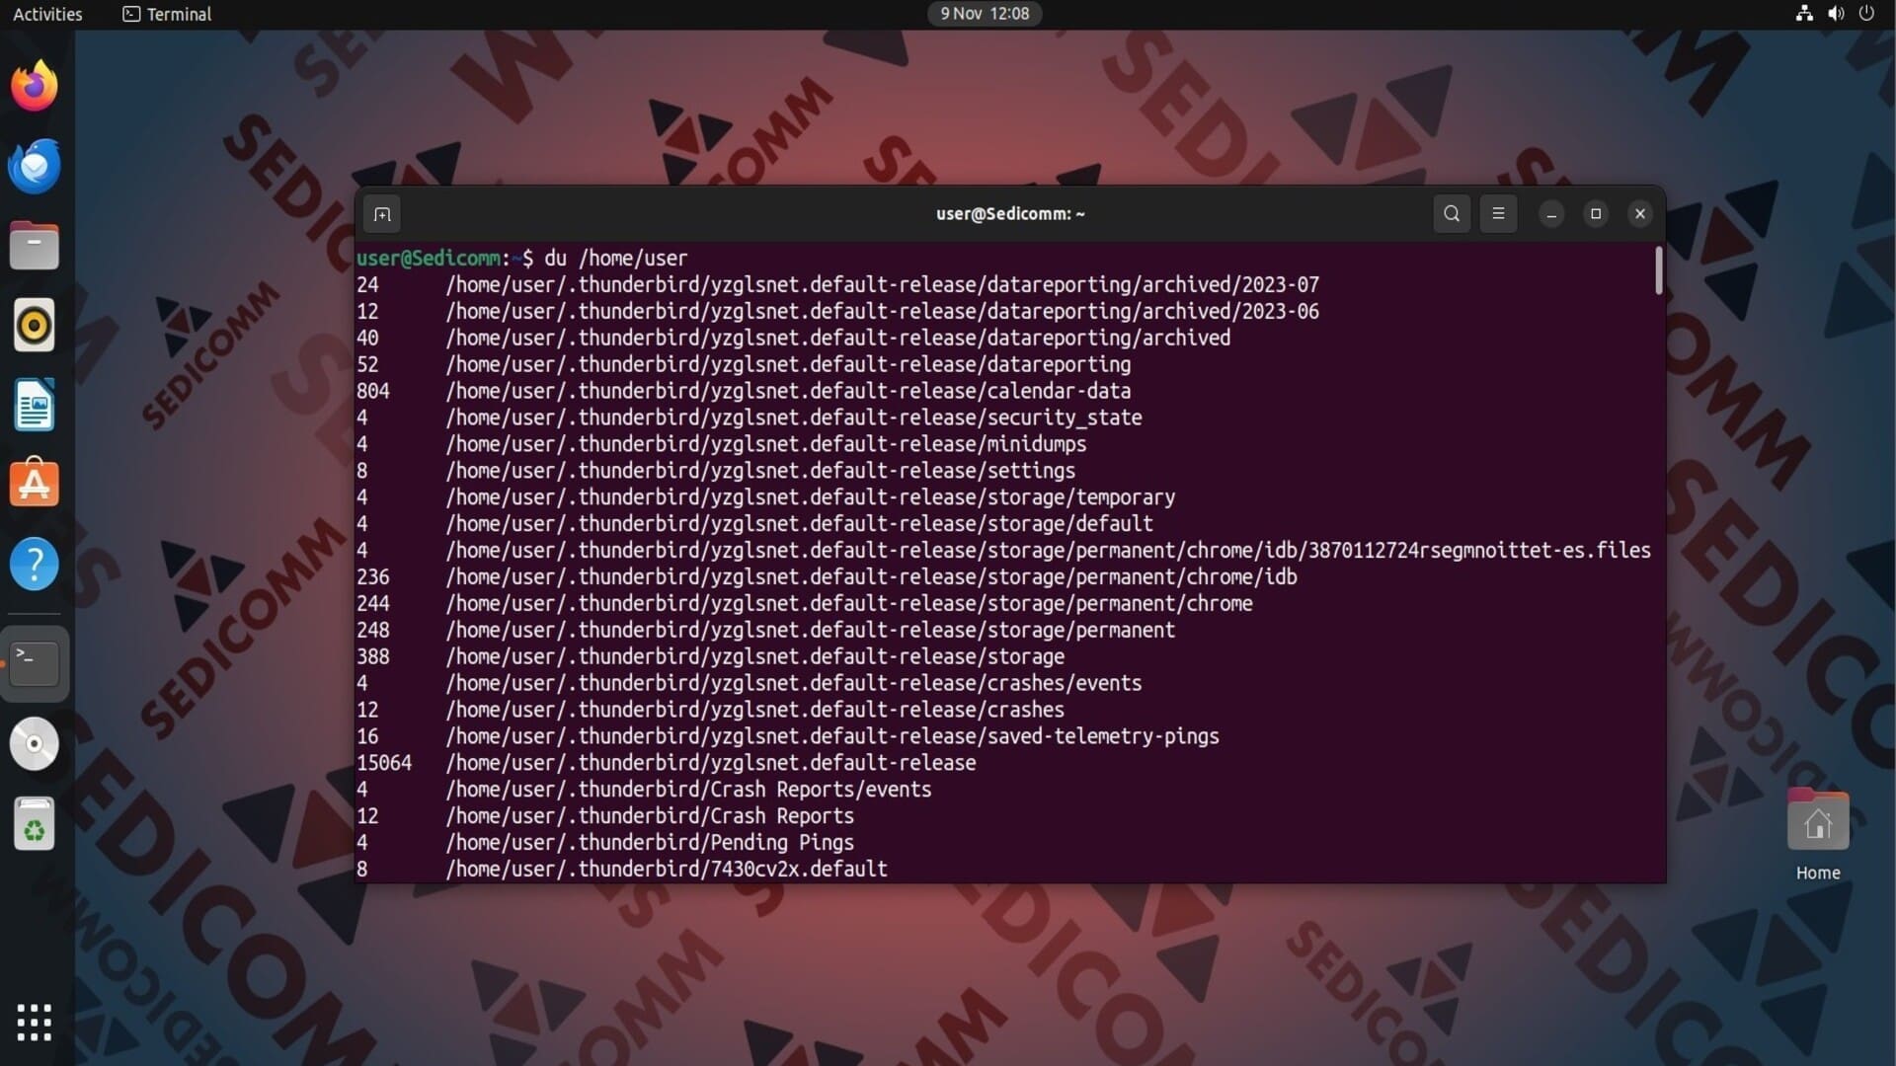
Task: Click the datareporting/archived/2023-06 path line
Action: pyautogui.click(x=882, y=312)
